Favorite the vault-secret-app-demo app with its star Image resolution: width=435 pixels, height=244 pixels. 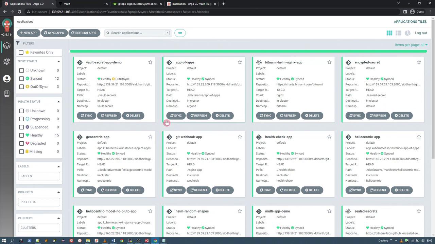[x=150, y=62]
